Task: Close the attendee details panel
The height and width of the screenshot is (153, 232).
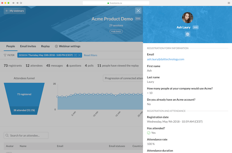Action: (138, 11)
